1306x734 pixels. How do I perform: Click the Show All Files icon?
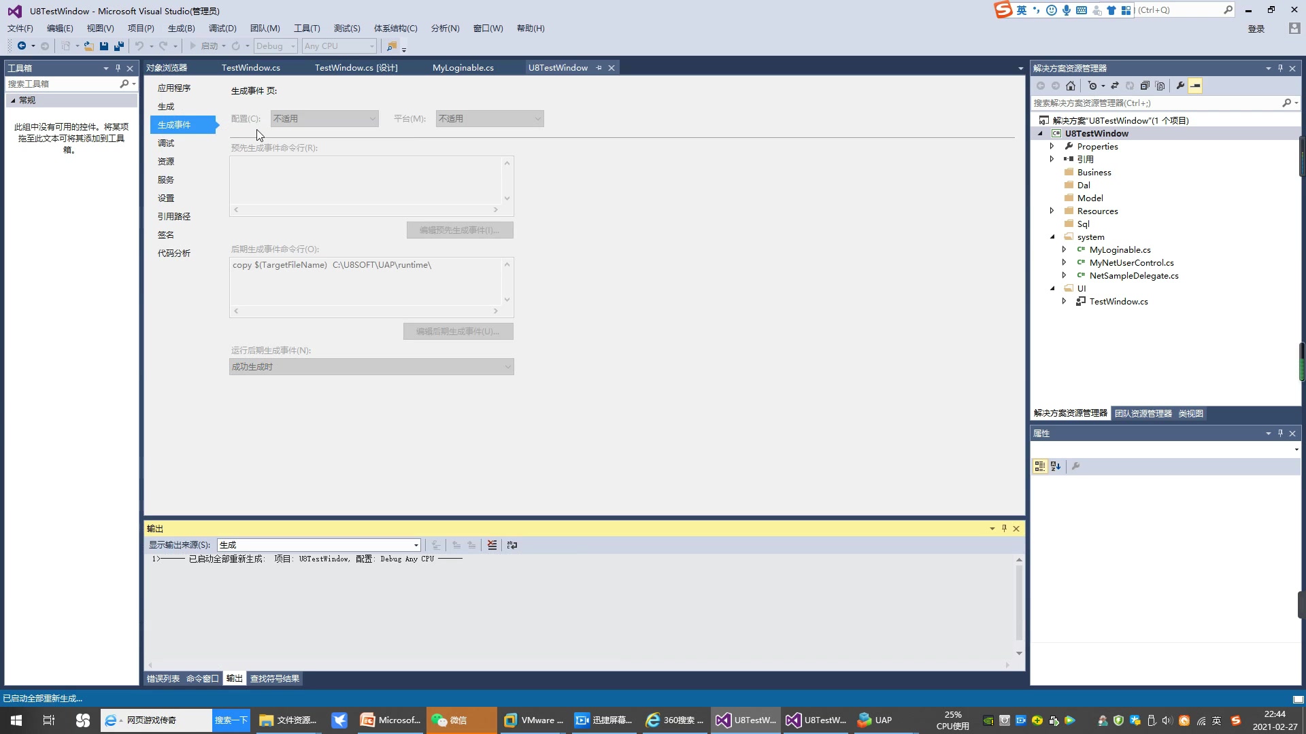(x=1160, y=86)
